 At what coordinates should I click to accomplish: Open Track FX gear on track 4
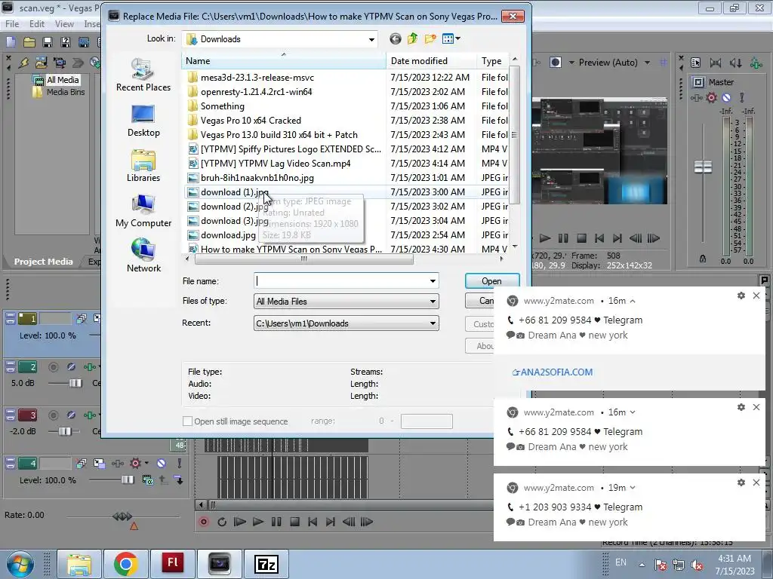click(x=134, y=464)
